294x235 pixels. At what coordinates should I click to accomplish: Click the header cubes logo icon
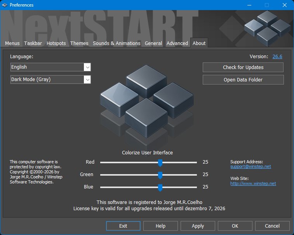pyautogui.click(x=267, y=28)
